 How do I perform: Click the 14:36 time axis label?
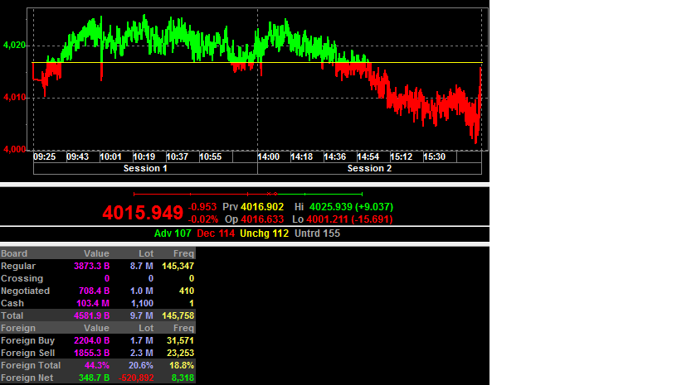tap(335, 156)
